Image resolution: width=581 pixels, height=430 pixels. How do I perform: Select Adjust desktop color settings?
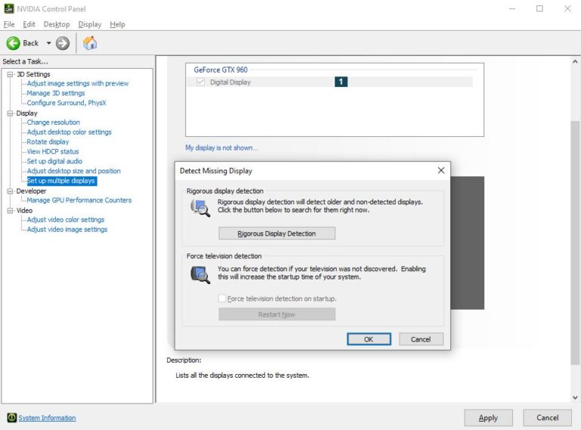pos(69,132)
